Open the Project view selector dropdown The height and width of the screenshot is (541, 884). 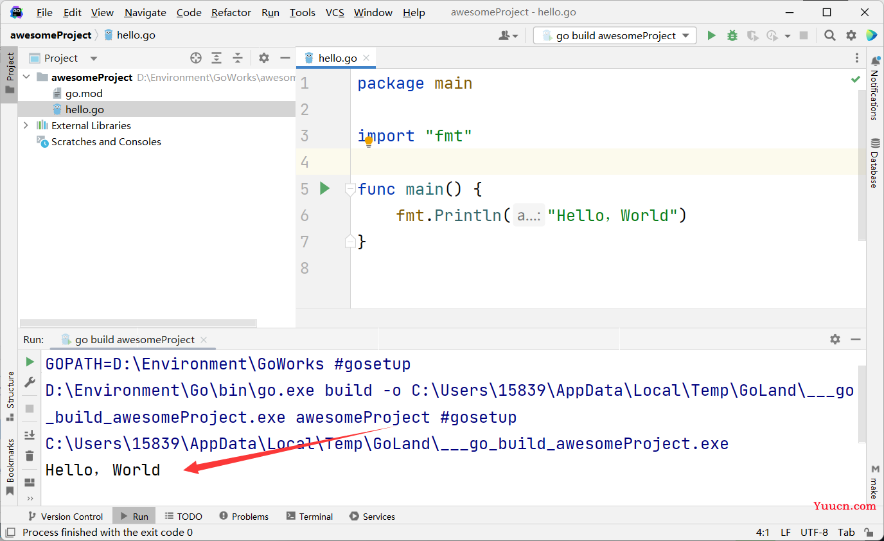94,58
